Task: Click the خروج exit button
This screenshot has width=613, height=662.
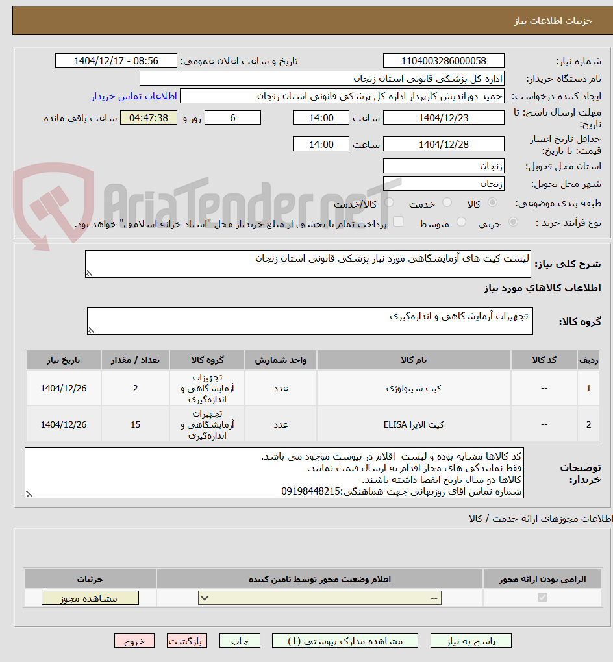Action: (134, 641)
